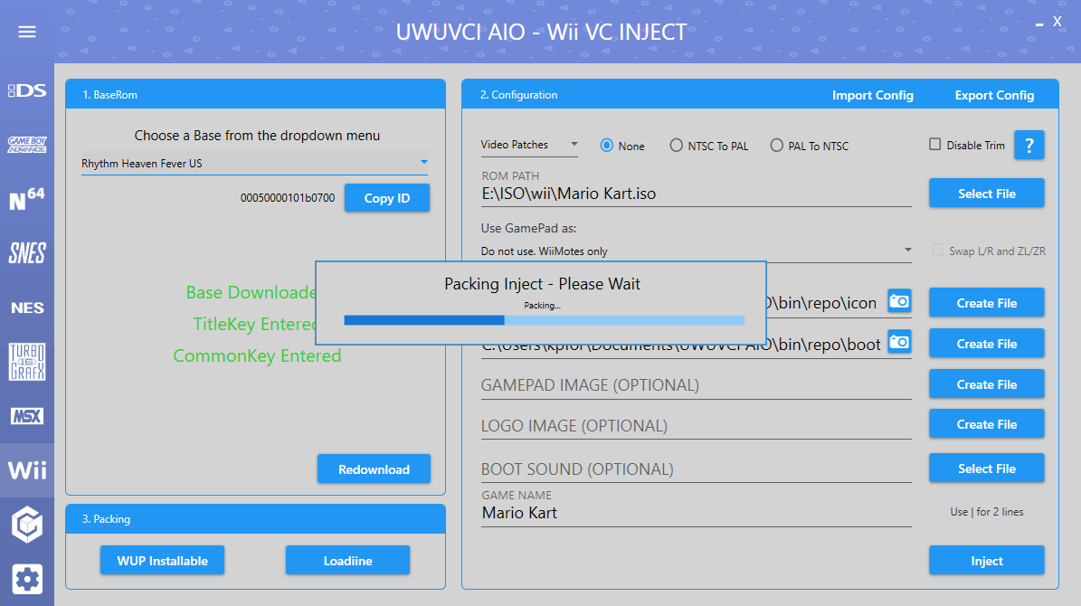
Task: Select the None video patch option
Action: coord(622,146)
